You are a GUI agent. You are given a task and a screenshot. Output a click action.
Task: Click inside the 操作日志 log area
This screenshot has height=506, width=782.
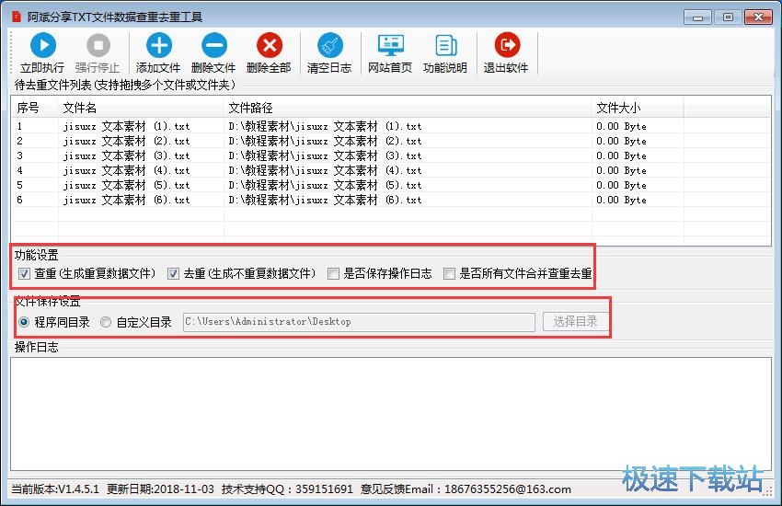click(390, 414)
